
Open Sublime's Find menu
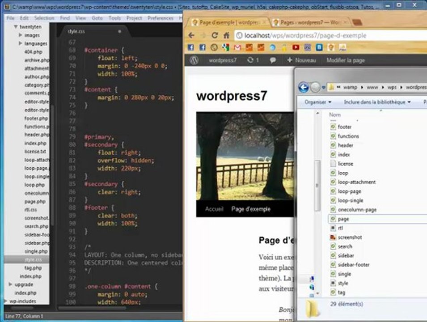point(65,18)
